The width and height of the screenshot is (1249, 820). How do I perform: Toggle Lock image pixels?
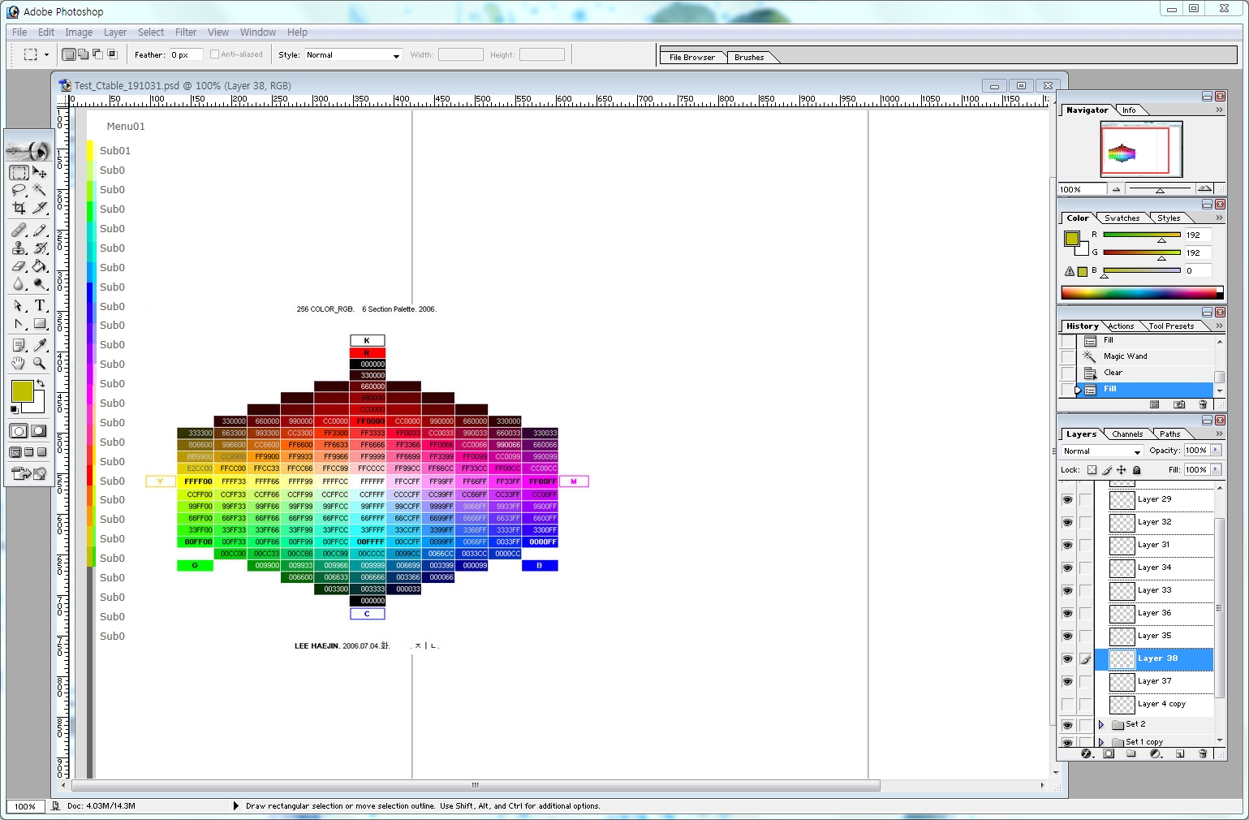click(1107, 470)
